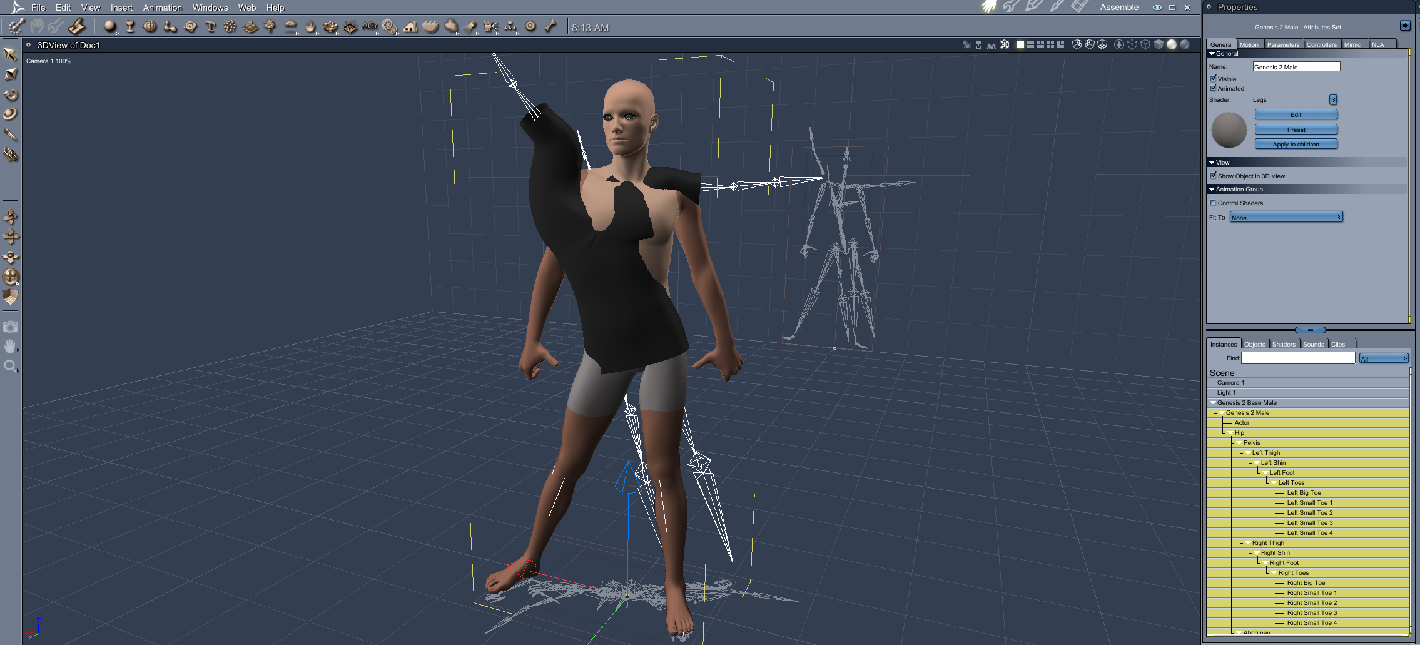Enable wireframe box display mode
Screen dimensions: 1420x645
(x=1145, y=44)
